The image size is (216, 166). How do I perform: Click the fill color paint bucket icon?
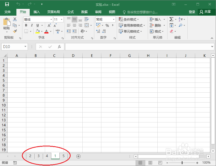(38, 31)
